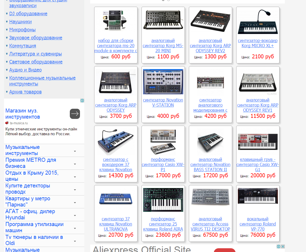The image size is (306, 252).
Task: Open AdChoices info icon on Aliexpress banner
Action: point(279,247)
